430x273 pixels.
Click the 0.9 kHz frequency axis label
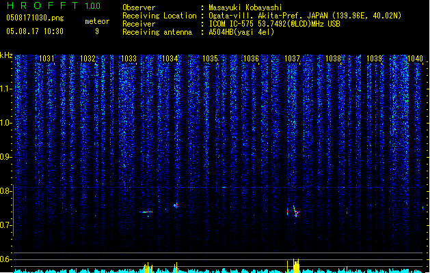click(x=6, y=157)
